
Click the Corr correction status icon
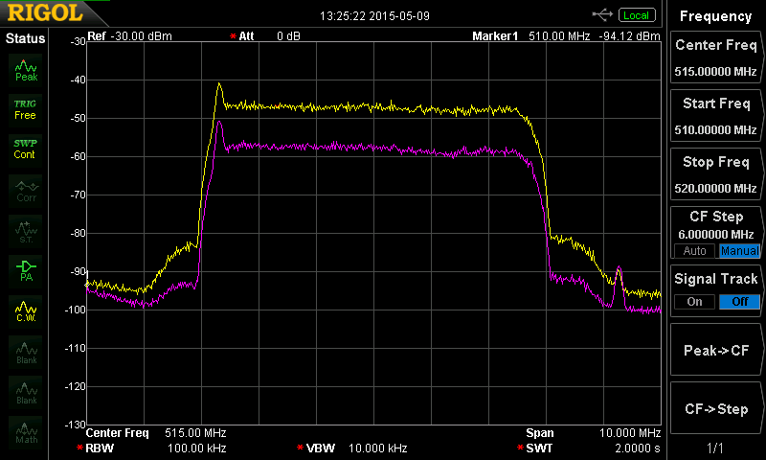(26, 190)
